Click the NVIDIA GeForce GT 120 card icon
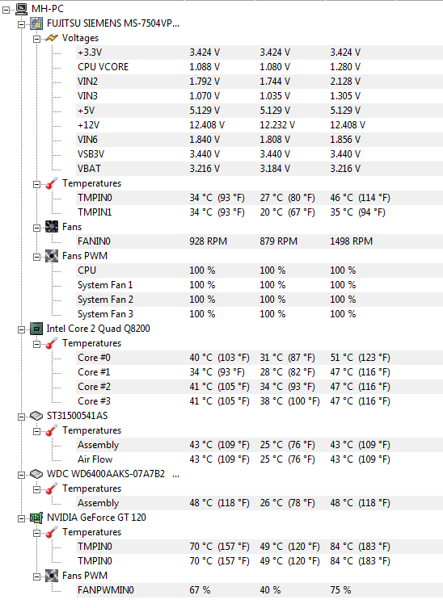Viewport: 443px width, 608px height. click(36, 518)
